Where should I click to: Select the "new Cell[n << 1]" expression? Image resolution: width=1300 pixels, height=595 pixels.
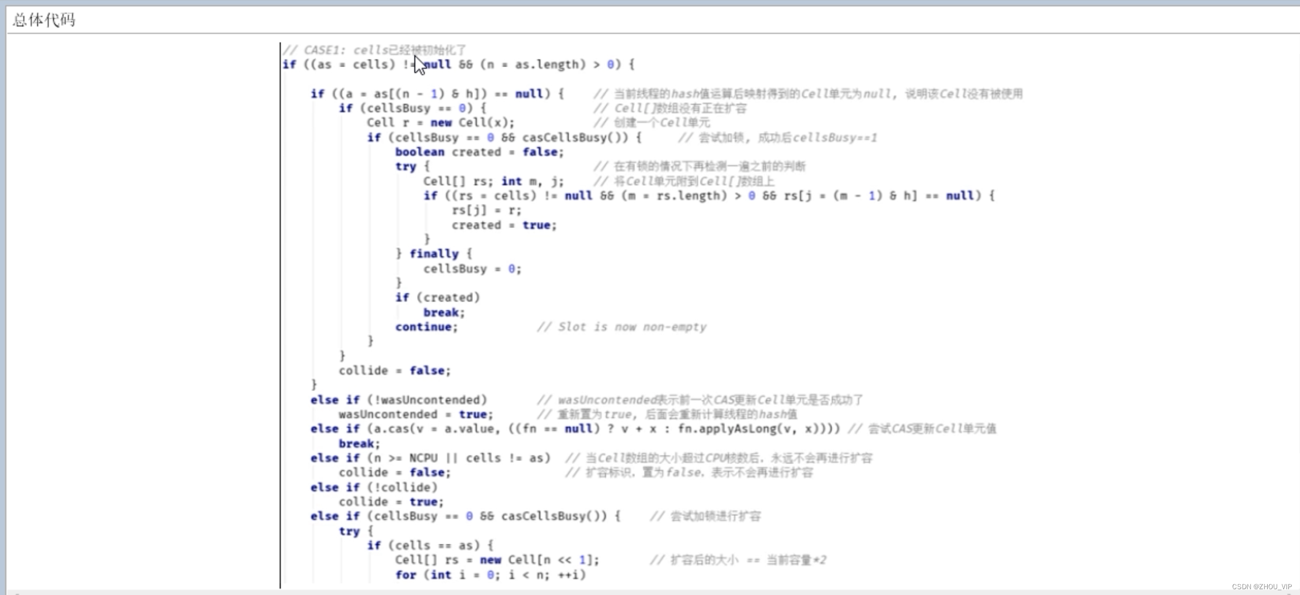[x=537, y=559]
